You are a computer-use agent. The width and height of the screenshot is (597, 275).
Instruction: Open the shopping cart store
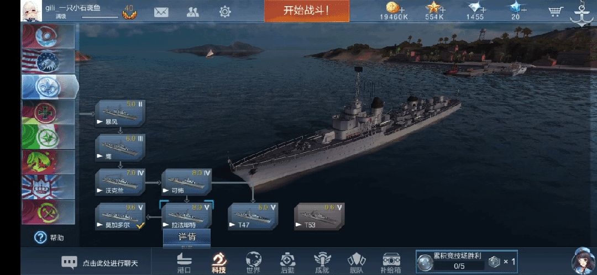pyautogui.click(x=556, y=12)
